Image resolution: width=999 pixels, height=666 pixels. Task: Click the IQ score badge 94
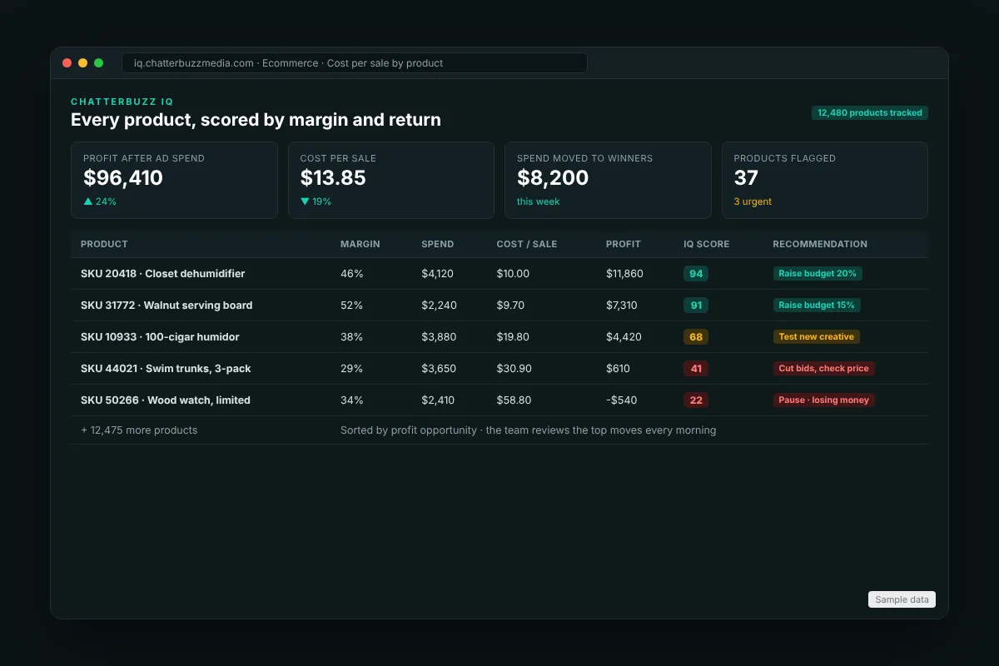(x=696, y=274)
